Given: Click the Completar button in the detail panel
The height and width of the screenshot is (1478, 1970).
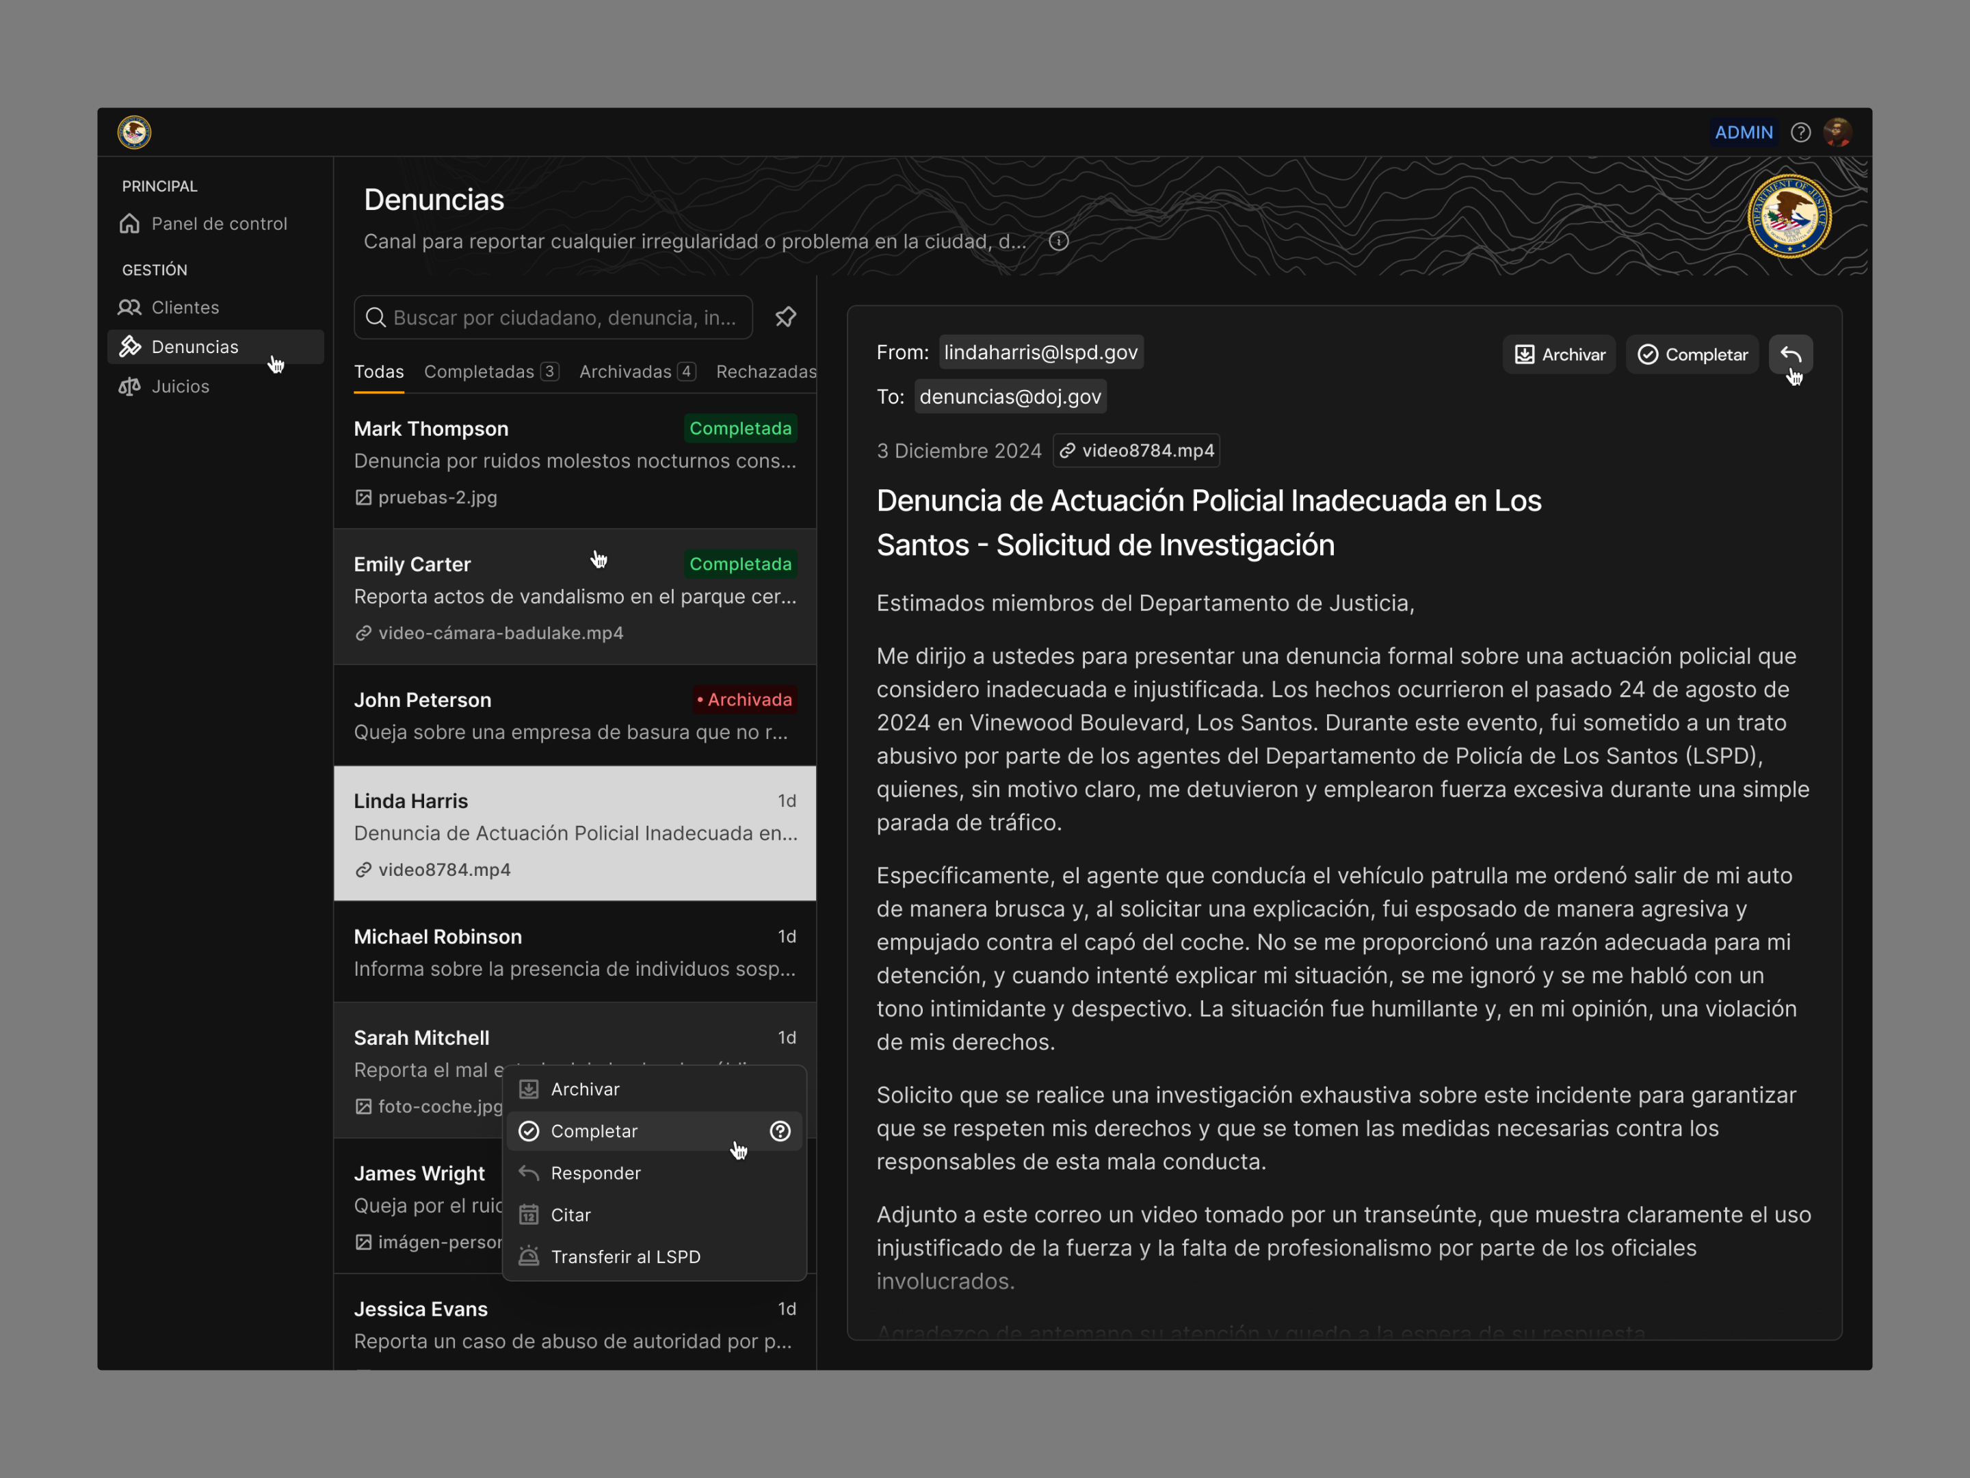Looking at the screenshot, I should (x=1692, y=354).
